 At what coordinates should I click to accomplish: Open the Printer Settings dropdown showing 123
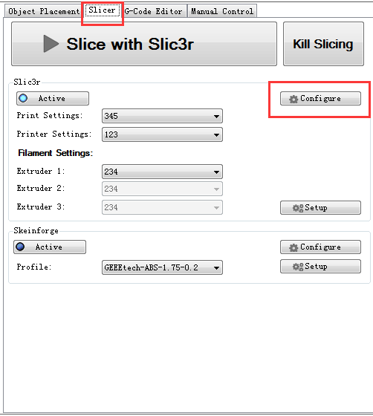click(x=162, y=134)
